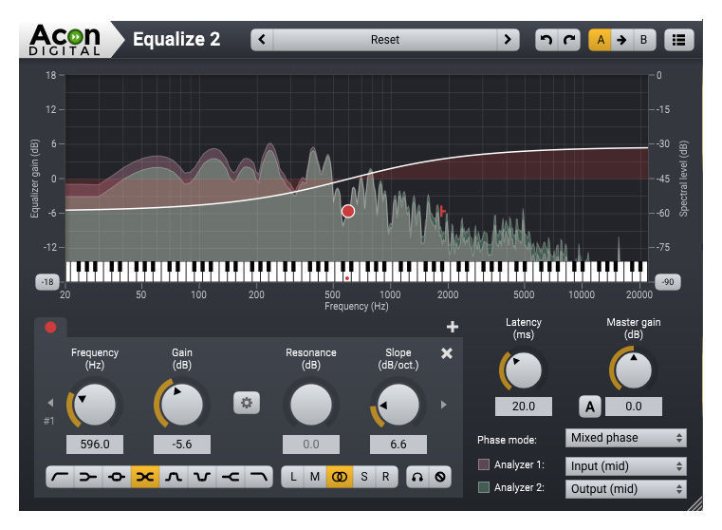Set band channel to L
Viewport: 722px width, 530px height.
(293, 477)
